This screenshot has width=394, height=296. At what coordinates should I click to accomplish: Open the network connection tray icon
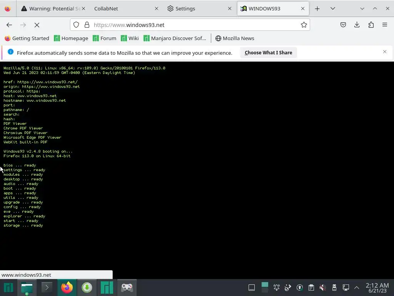point(346,288)
